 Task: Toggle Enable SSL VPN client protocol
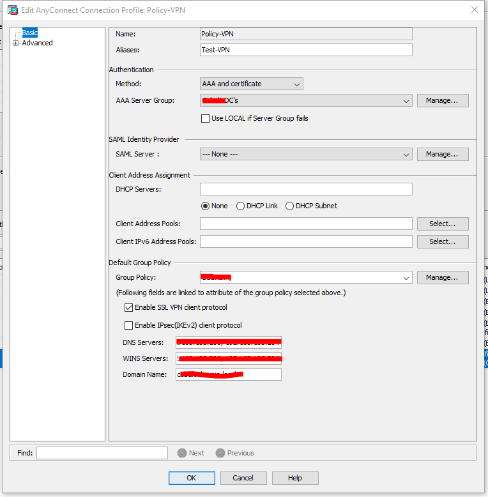128,307
